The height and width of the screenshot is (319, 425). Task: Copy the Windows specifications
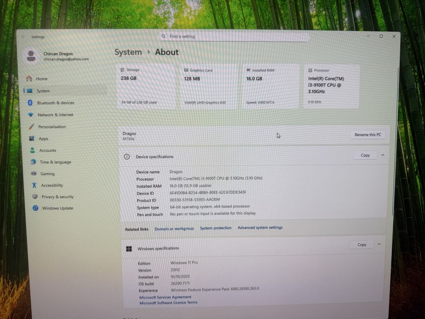tap(362, 245)
